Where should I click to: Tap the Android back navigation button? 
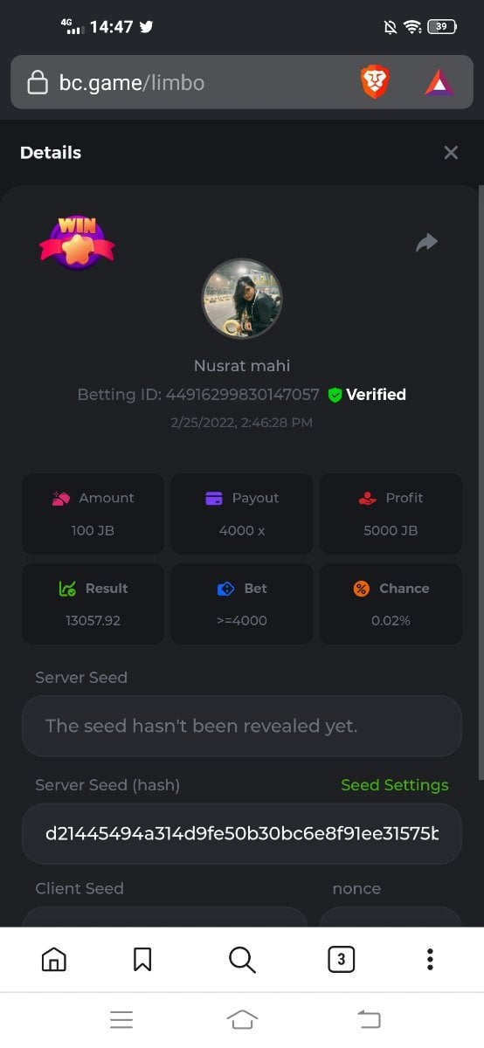point(370,1019)
